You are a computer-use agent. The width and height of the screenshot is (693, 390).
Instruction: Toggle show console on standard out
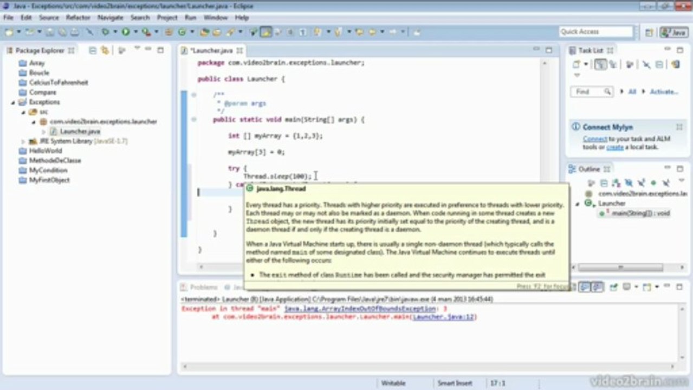584,287
